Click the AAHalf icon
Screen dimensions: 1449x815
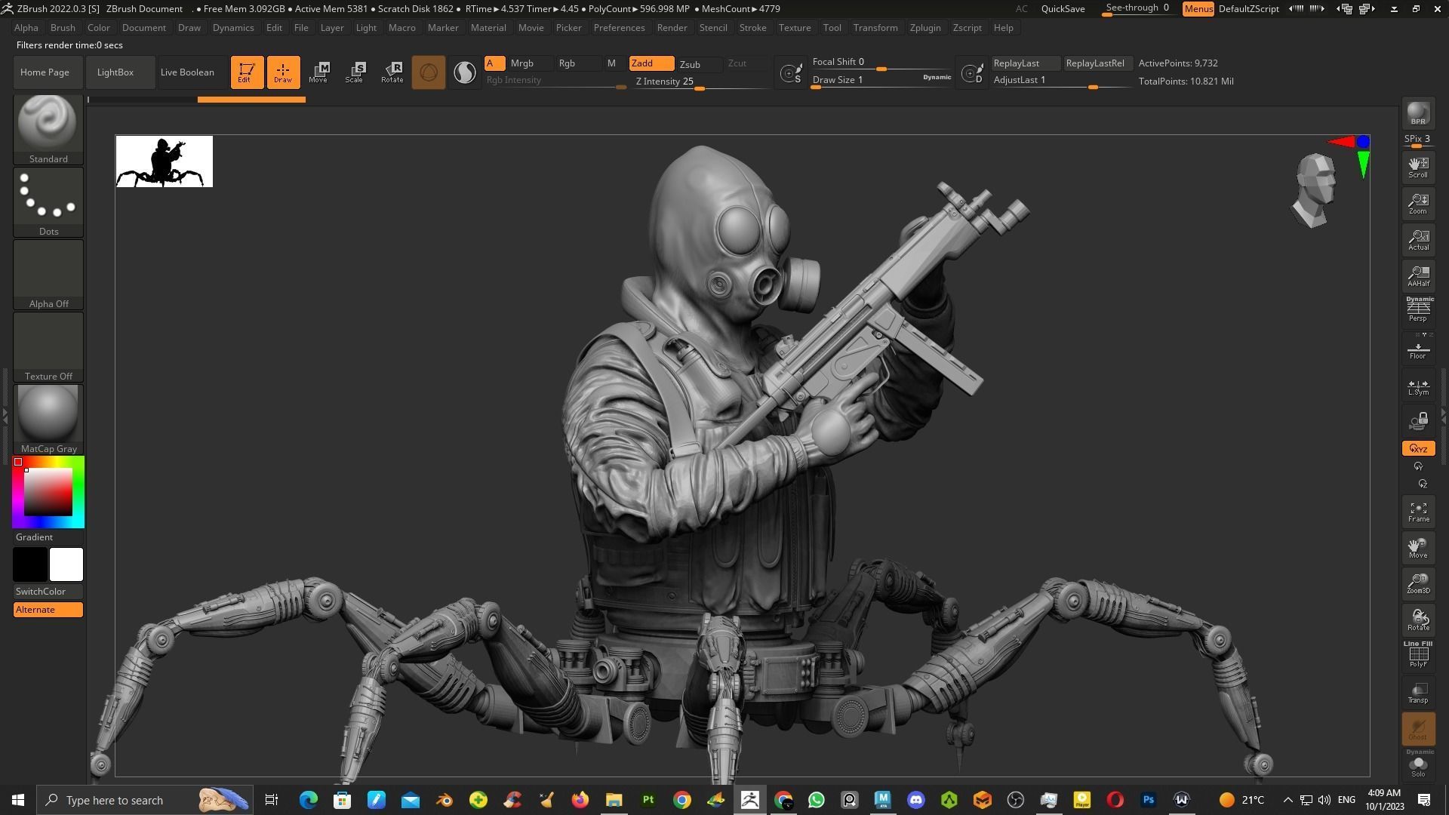click(1418, 275)
